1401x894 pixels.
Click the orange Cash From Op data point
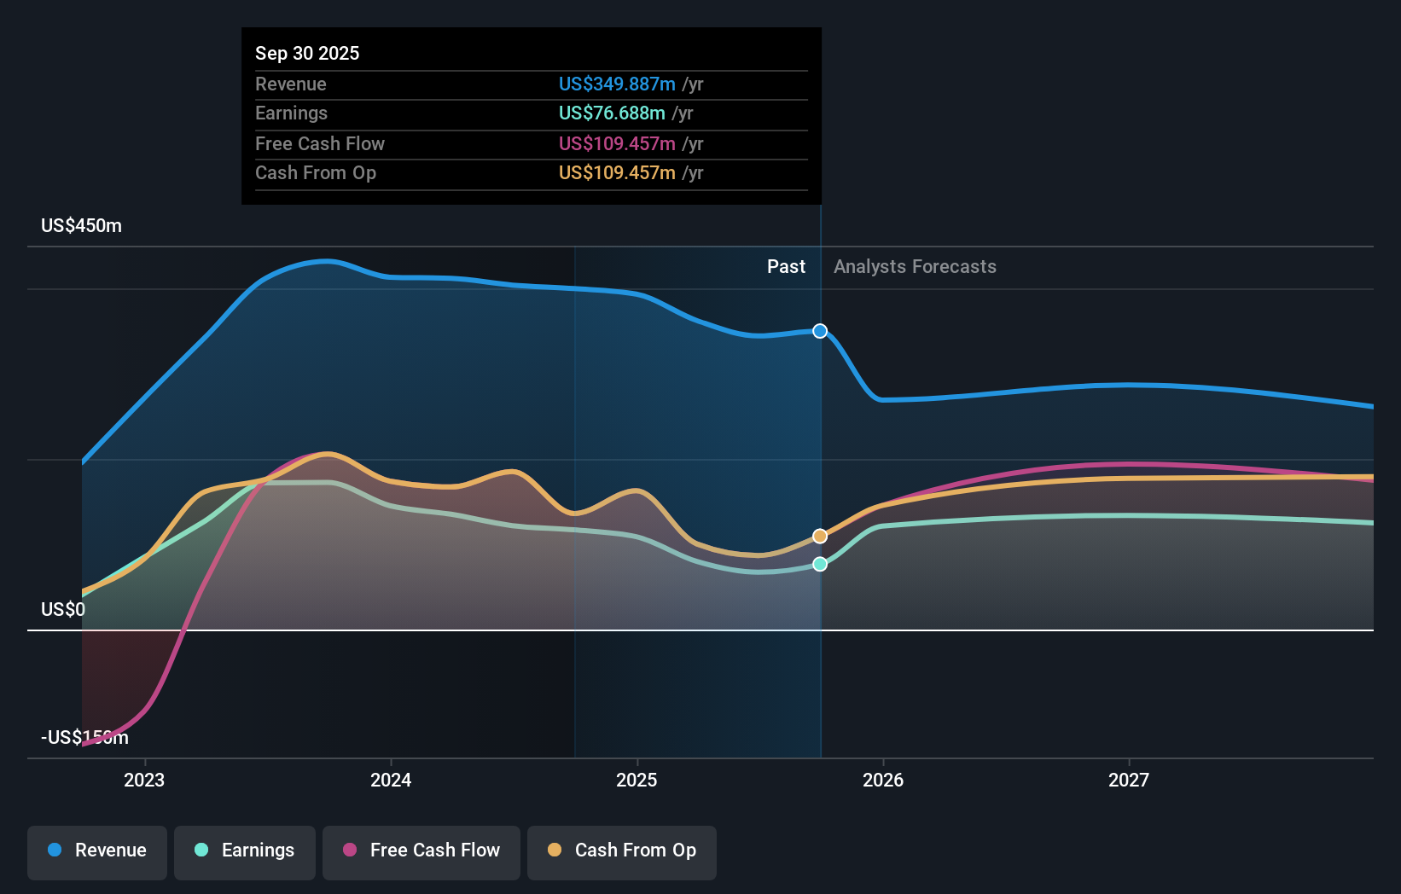pos(820,536)
